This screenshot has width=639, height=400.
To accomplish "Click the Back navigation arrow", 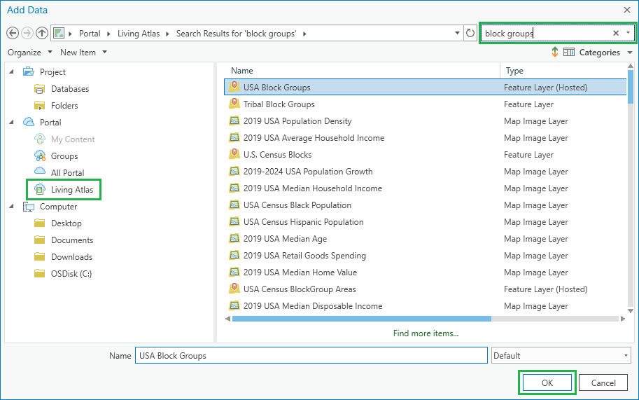I will (x=13, y=33).
